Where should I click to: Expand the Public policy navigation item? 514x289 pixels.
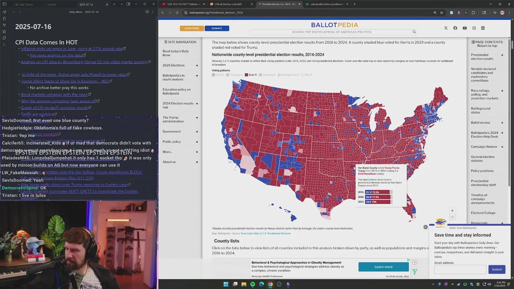tap(196, 142)
